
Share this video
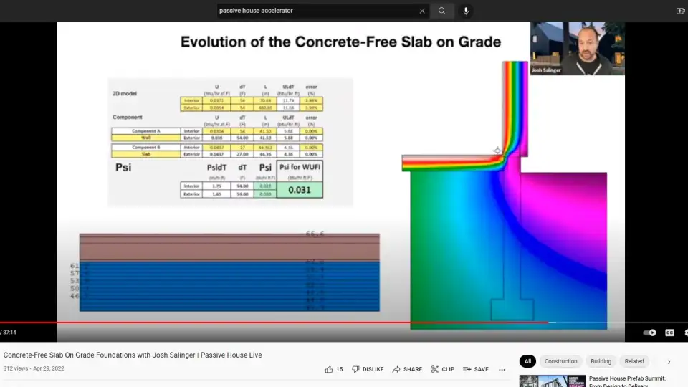point(407,370)
